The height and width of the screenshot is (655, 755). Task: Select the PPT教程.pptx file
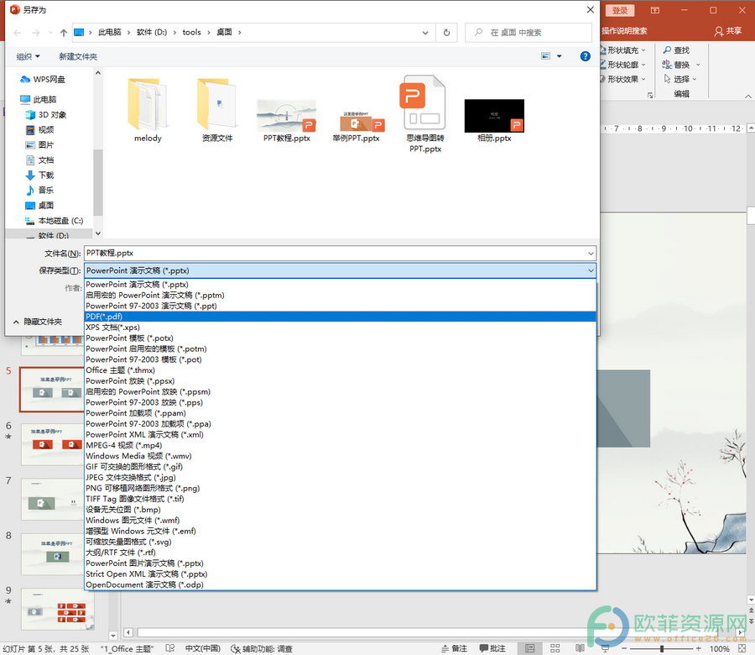287,120
